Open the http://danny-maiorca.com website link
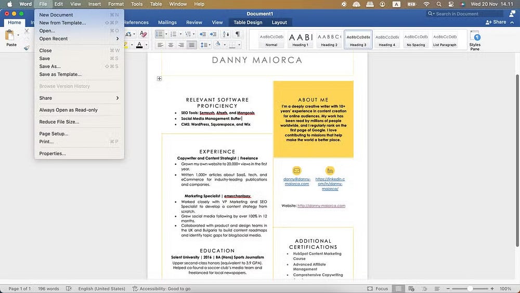This screenshot has width=520, height=293. [321, 206]
